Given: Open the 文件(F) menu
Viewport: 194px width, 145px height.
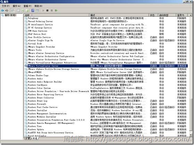Looking at the screenshot, I should 6,6.
